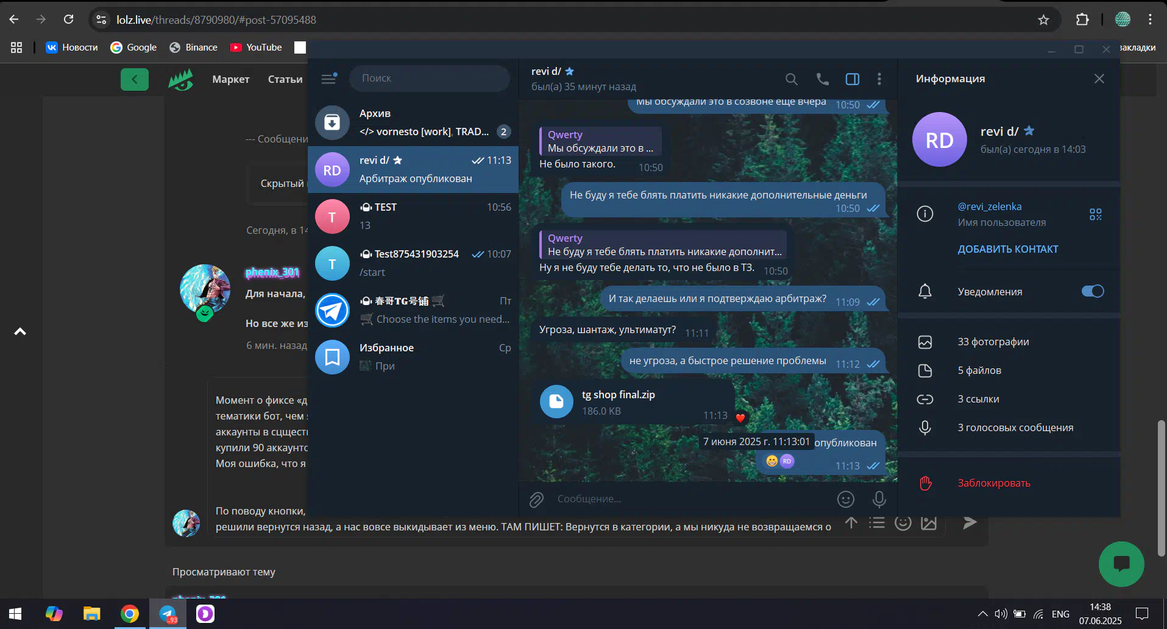Select the revi d/ chat
The height and width of the screenshot is (629, 1167).
point(413,169)
